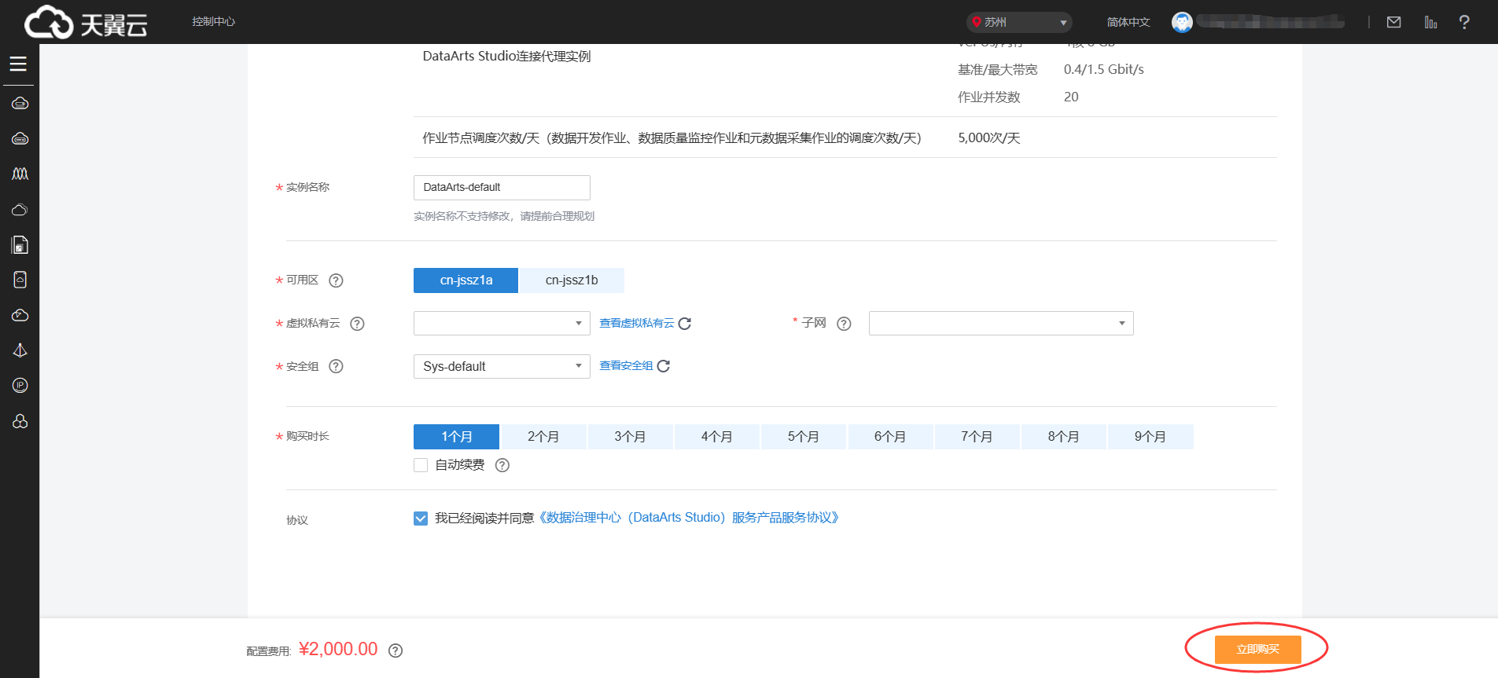Open the 虚拟私有云 dropdown
1498x678 pixels.
click(502, 324)
